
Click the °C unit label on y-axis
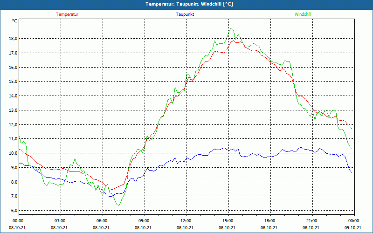pos(15,21)
